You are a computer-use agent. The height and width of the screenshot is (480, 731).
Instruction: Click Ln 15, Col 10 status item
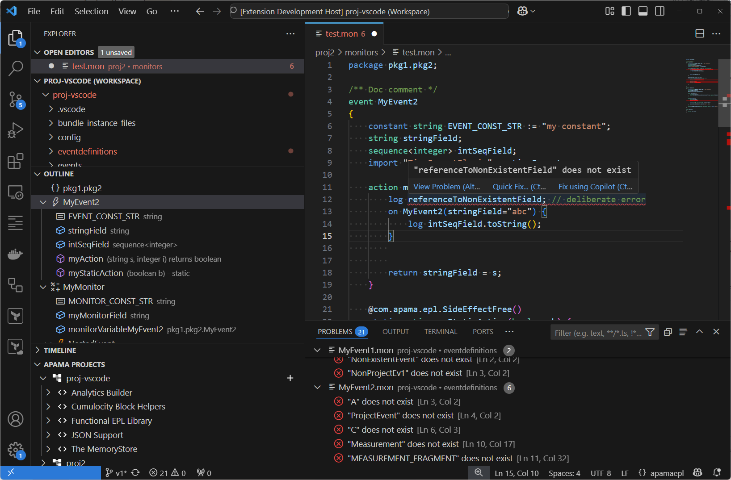(x=517, y=473)
